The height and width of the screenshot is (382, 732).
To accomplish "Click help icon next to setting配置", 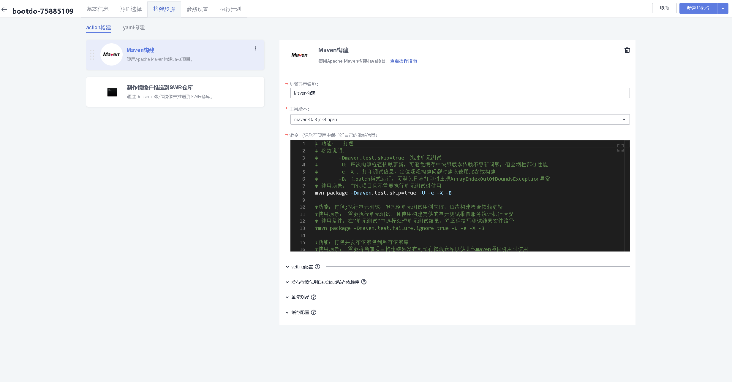I will (317, 267).
